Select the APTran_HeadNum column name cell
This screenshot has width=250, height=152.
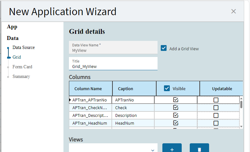tap(91, 123)
